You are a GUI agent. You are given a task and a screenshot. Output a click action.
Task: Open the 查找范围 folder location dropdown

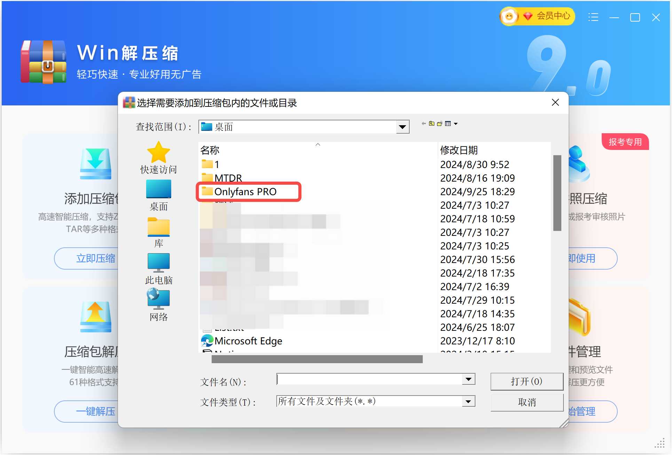point(403,127)
